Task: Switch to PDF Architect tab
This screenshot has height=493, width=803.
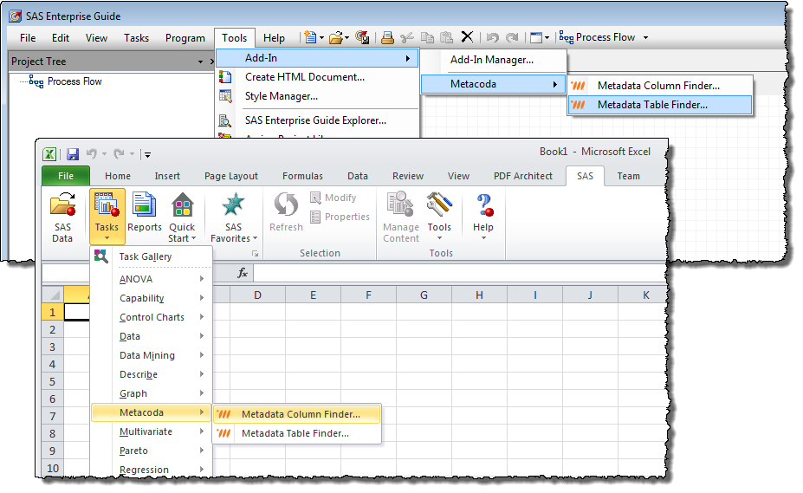Action: point(523,176)
